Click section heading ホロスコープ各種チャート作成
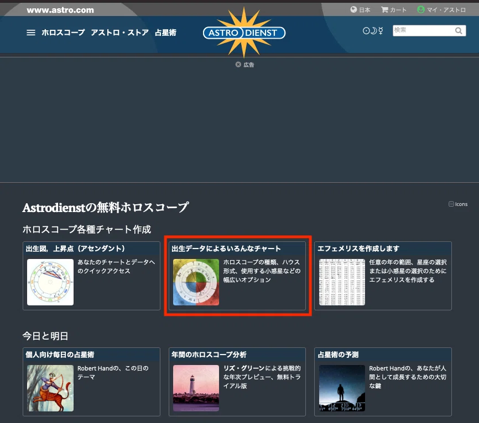 click(87, 229)
